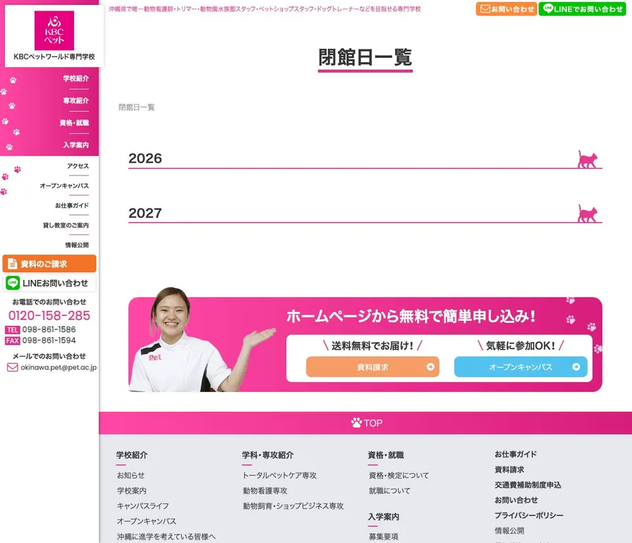Open footer link お問い合わせ

516,500
